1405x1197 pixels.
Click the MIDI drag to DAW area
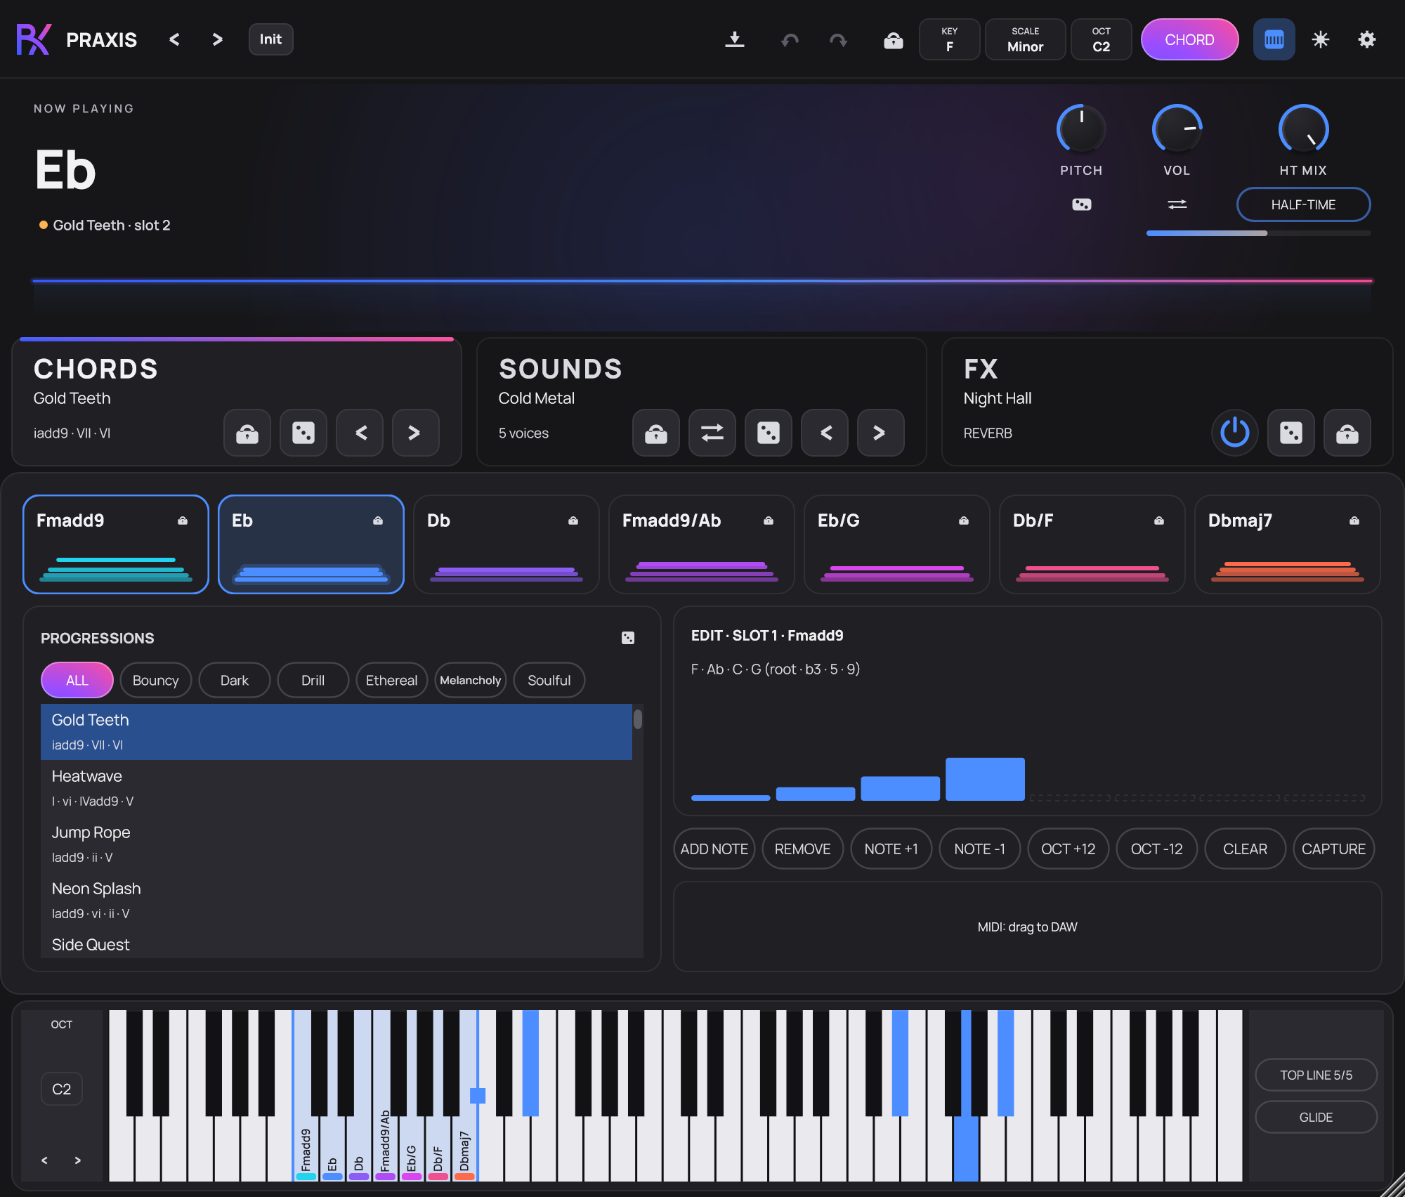point(1028,927)
